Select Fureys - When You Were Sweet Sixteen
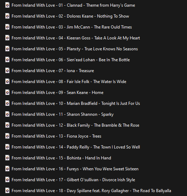Image resolution: width=187 pixels, height=196 pixels. coord(75,169)
